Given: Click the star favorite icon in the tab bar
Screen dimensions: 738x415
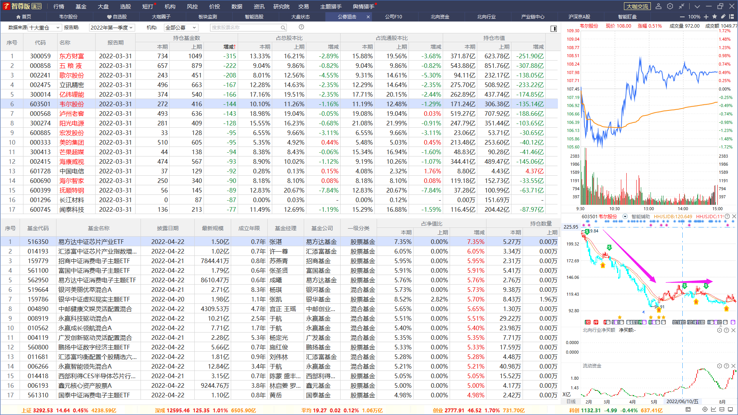Looking at the screenshot, I should pyautogui.click(x=715, y=16).
